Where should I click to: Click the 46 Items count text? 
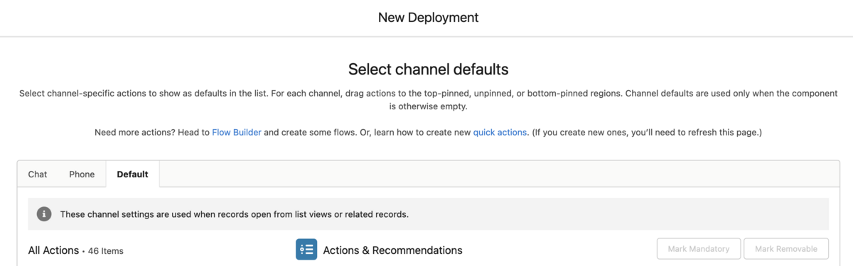coord(106,251)
